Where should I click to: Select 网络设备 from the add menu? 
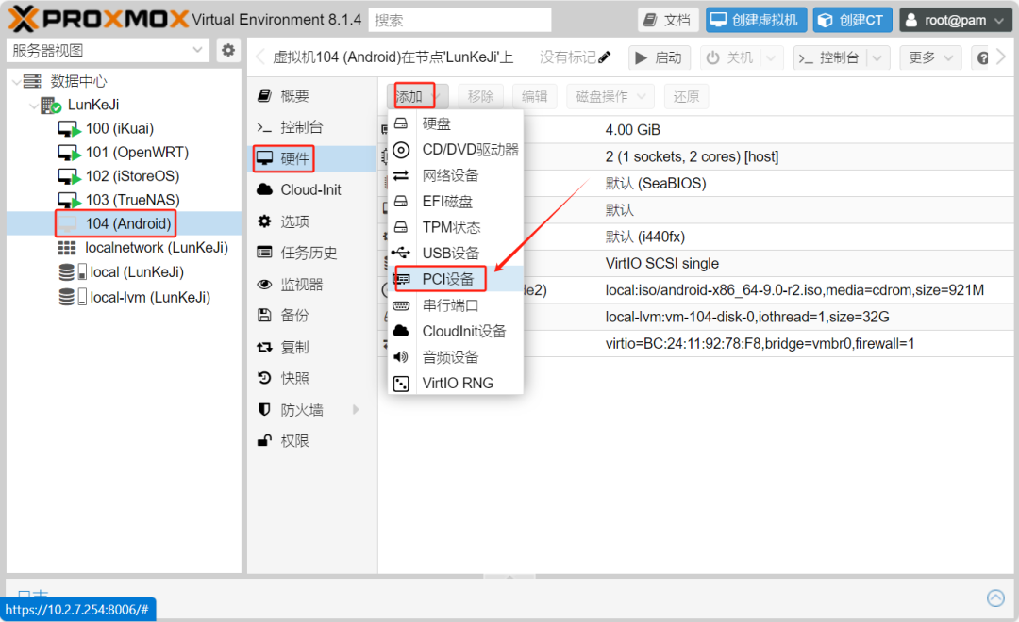[x=456, y=175]
